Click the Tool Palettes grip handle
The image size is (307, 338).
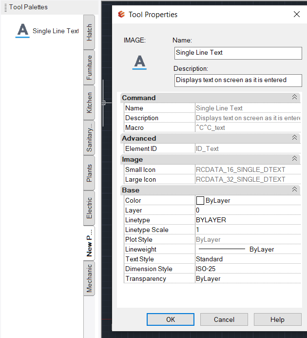point(5,7)
